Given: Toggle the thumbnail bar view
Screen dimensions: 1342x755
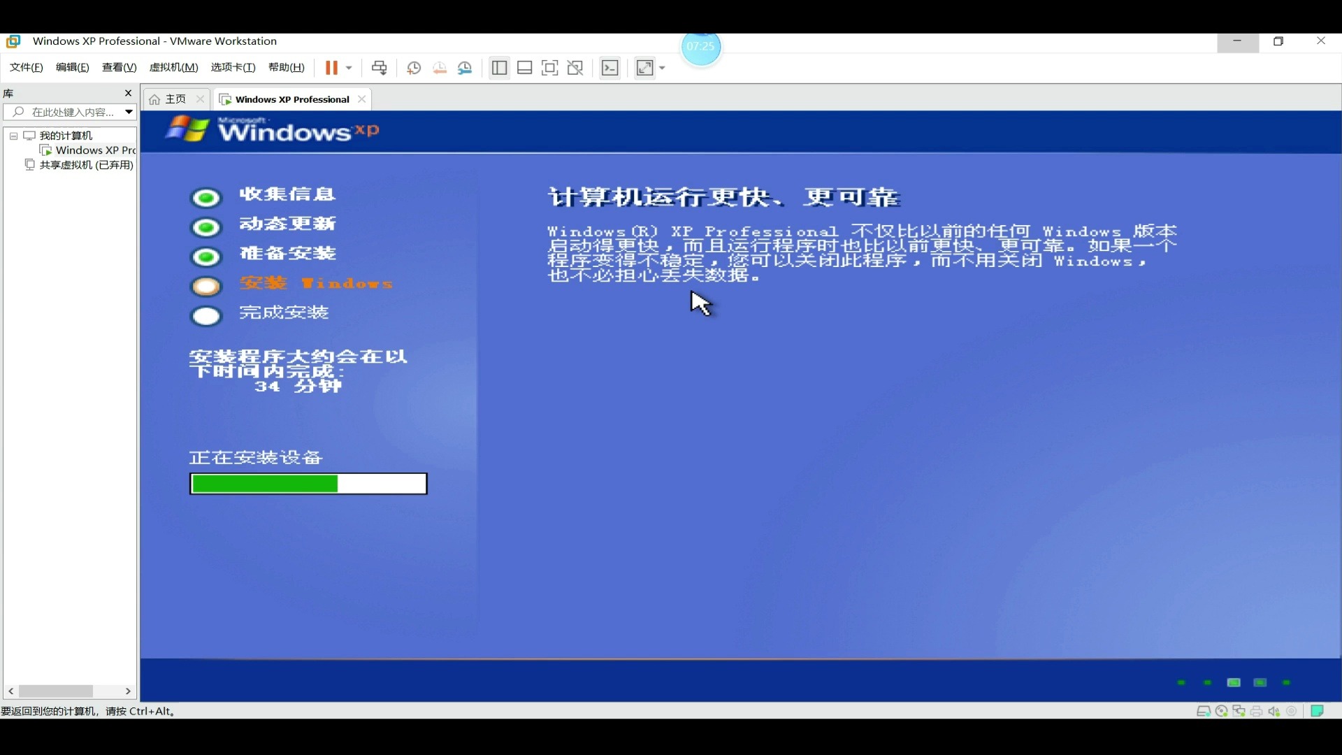Looking at the screenshot, I should point(525,68).
